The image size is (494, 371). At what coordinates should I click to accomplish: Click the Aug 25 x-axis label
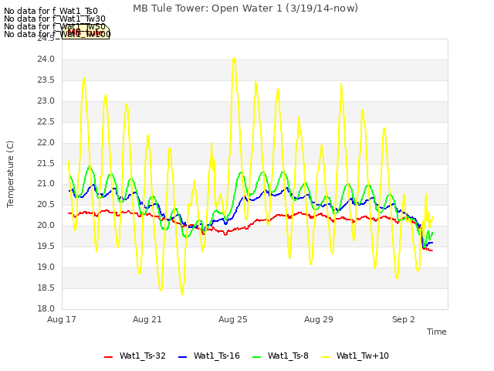click(233, 319)
